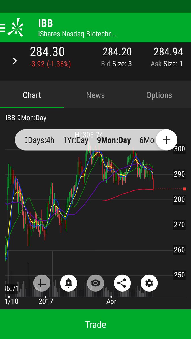Select the 1Yr:Day timeframe
The height and width of the screenshot is (339, 191).
76,140
